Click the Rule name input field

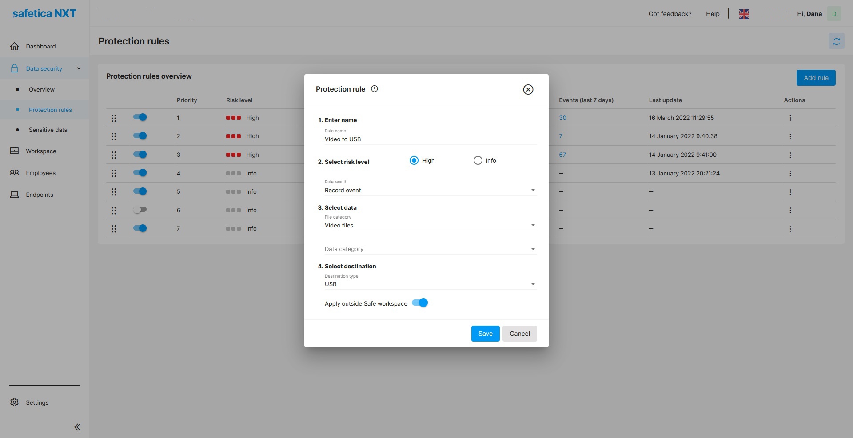pyautogui.click(x=430, y=139)
